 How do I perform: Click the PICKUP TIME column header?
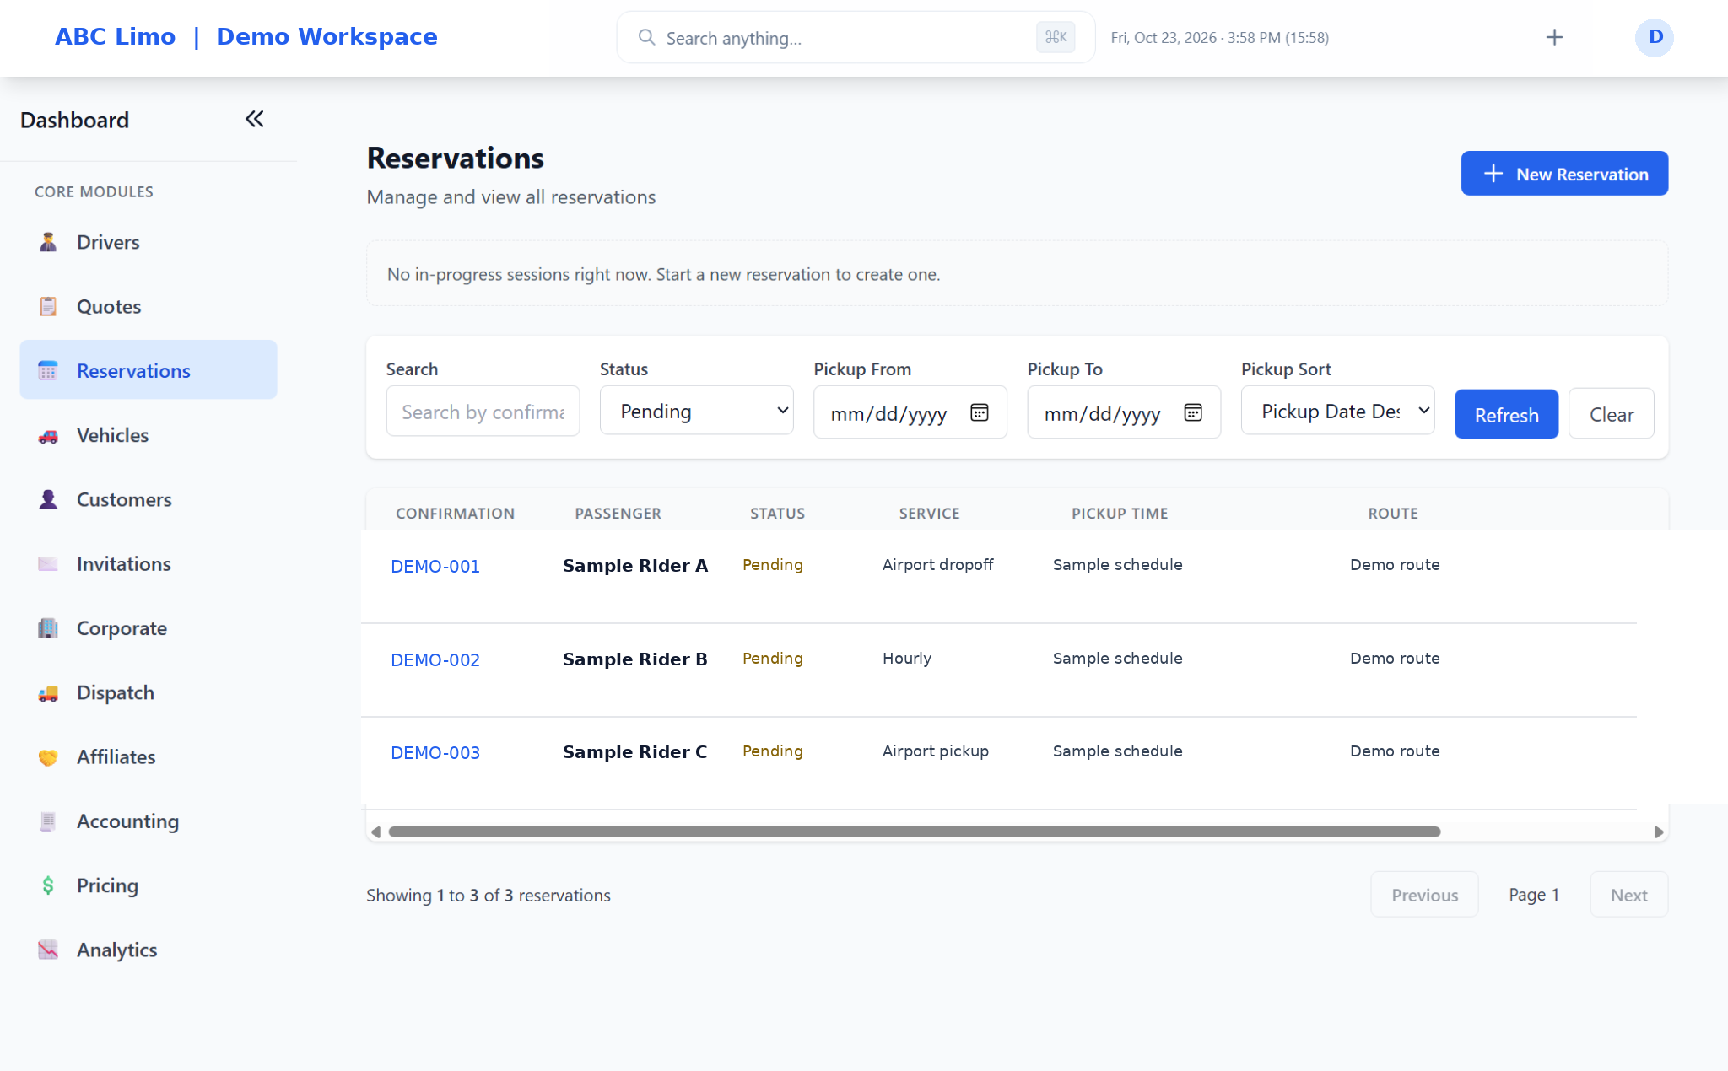pyautogui.click(x=1120, y=513)
